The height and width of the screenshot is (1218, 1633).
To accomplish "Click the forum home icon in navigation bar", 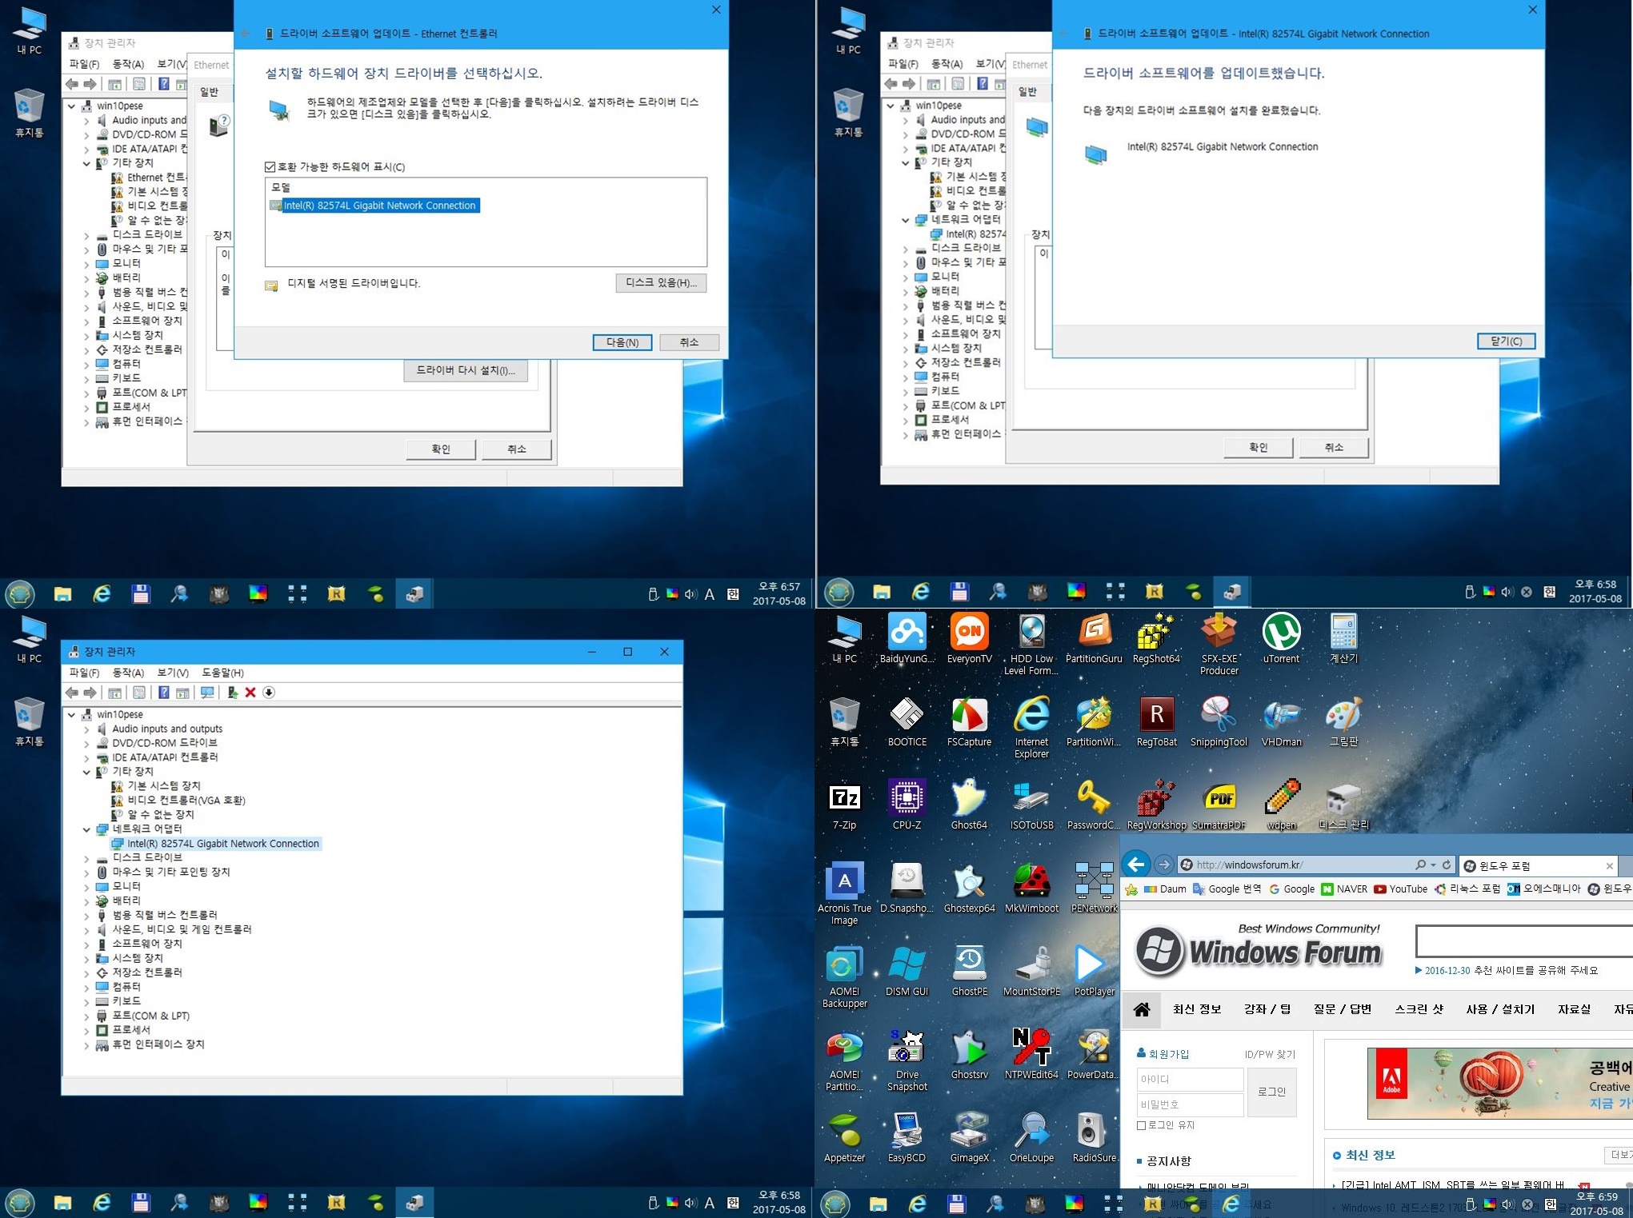I will tap(1142, 1009).
